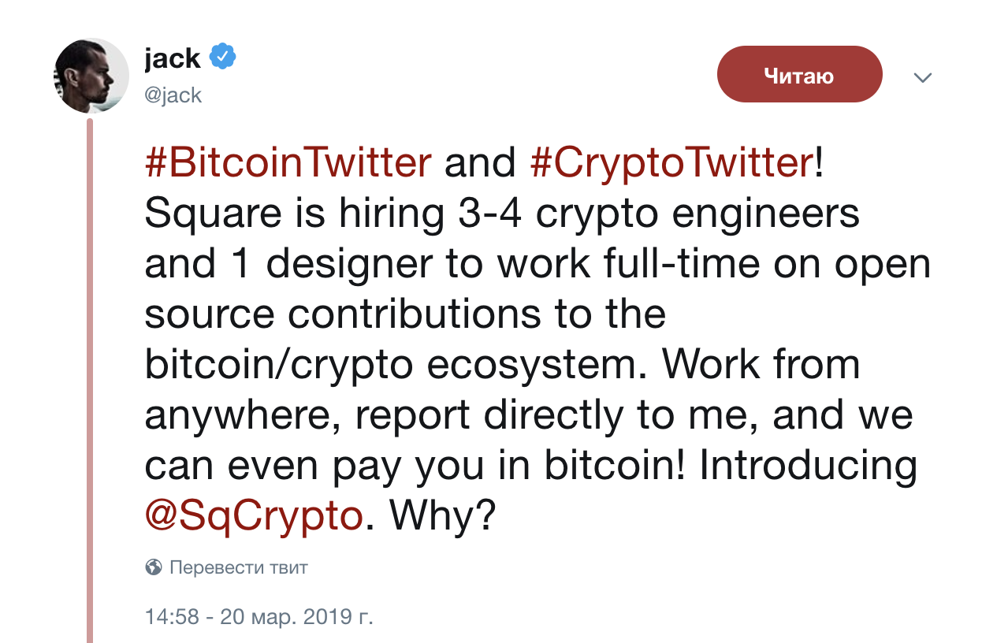This screenshot has height=643, width=982.
Task: Open the #BitcoinTwitter hashtag
Action: (288, 164)
